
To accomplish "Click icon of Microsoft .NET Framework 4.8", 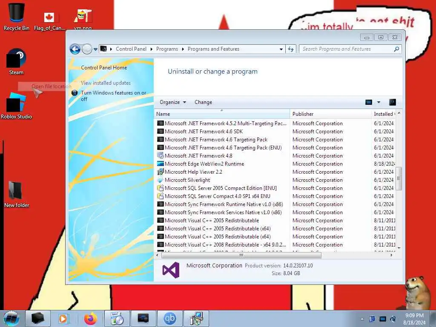I will coord(160,156).
